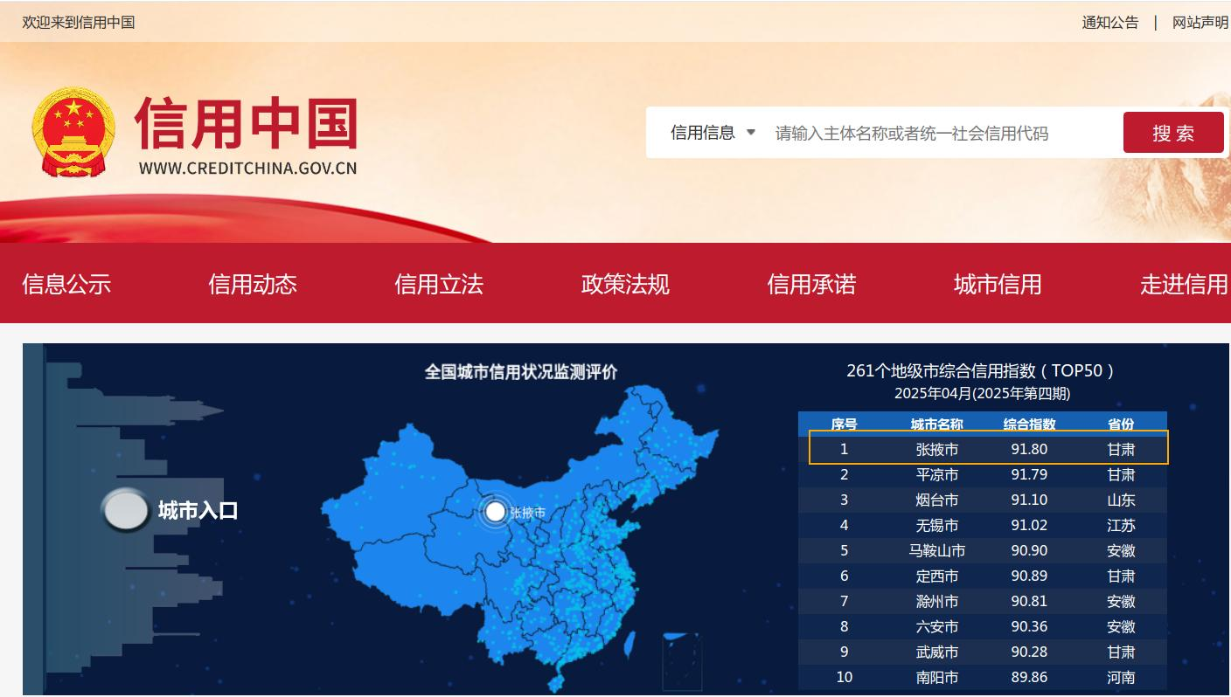Click 江苏 province cell

click(1122, 525)
